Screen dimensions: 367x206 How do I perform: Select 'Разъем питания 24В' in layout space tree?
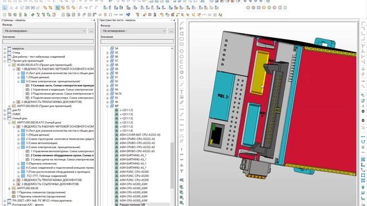tap(132, 204)
